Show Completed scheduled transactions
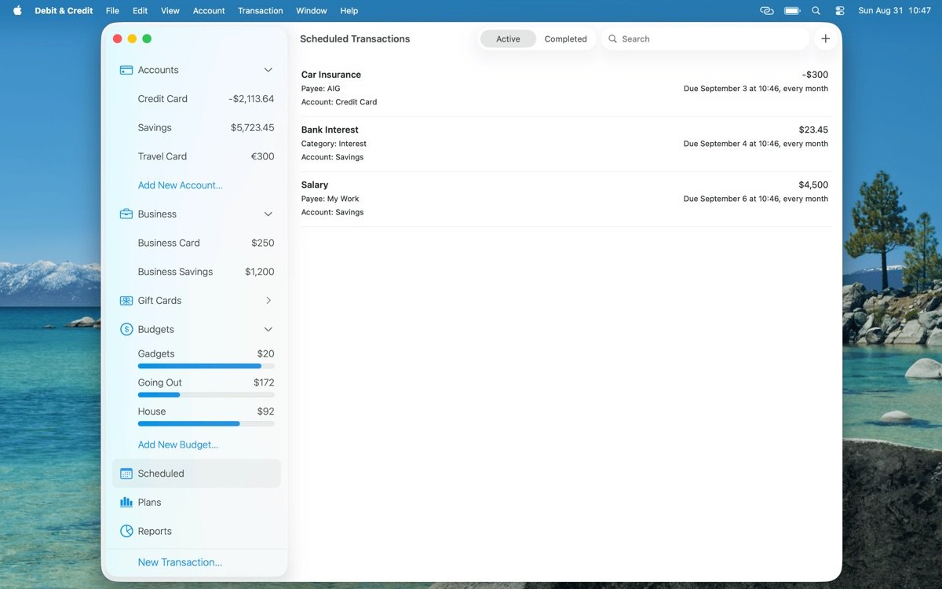Image resolution: width=942 pixels, height=589 pixels. point(565,38)
